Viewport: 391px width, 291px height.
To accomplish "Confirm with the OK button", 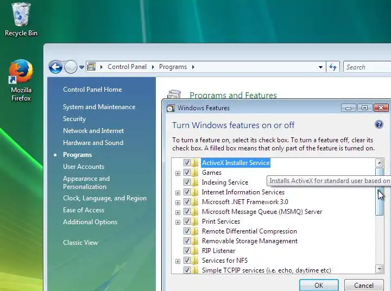I will (319, 285).
